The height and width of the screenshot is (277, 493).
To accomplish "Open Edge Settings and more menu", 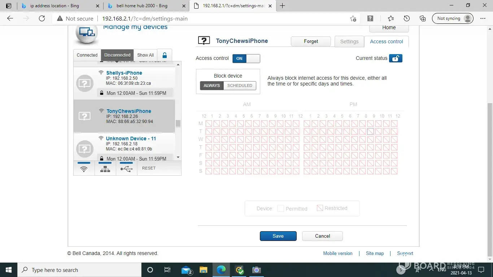I will click(483, 19).
